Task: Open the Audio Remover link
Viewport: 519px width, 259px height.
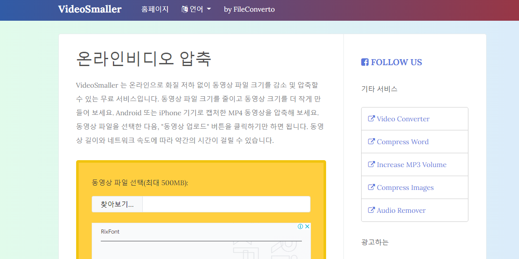Action: point(401,210)
